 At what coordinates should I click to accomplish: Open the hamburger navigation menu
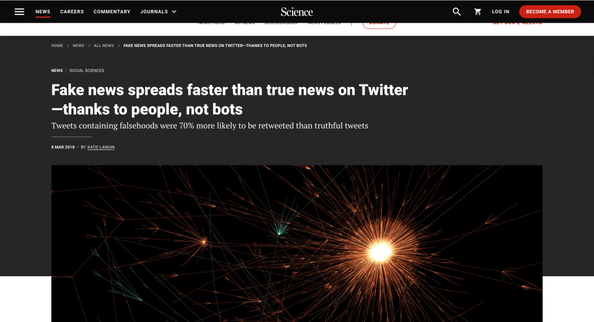(20, 12)
